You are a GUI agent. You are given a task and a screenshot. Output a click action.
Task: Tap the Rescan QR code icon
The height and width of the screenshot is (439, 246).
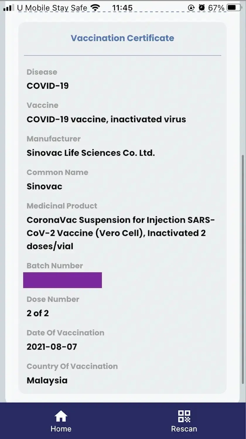point(184,416)
